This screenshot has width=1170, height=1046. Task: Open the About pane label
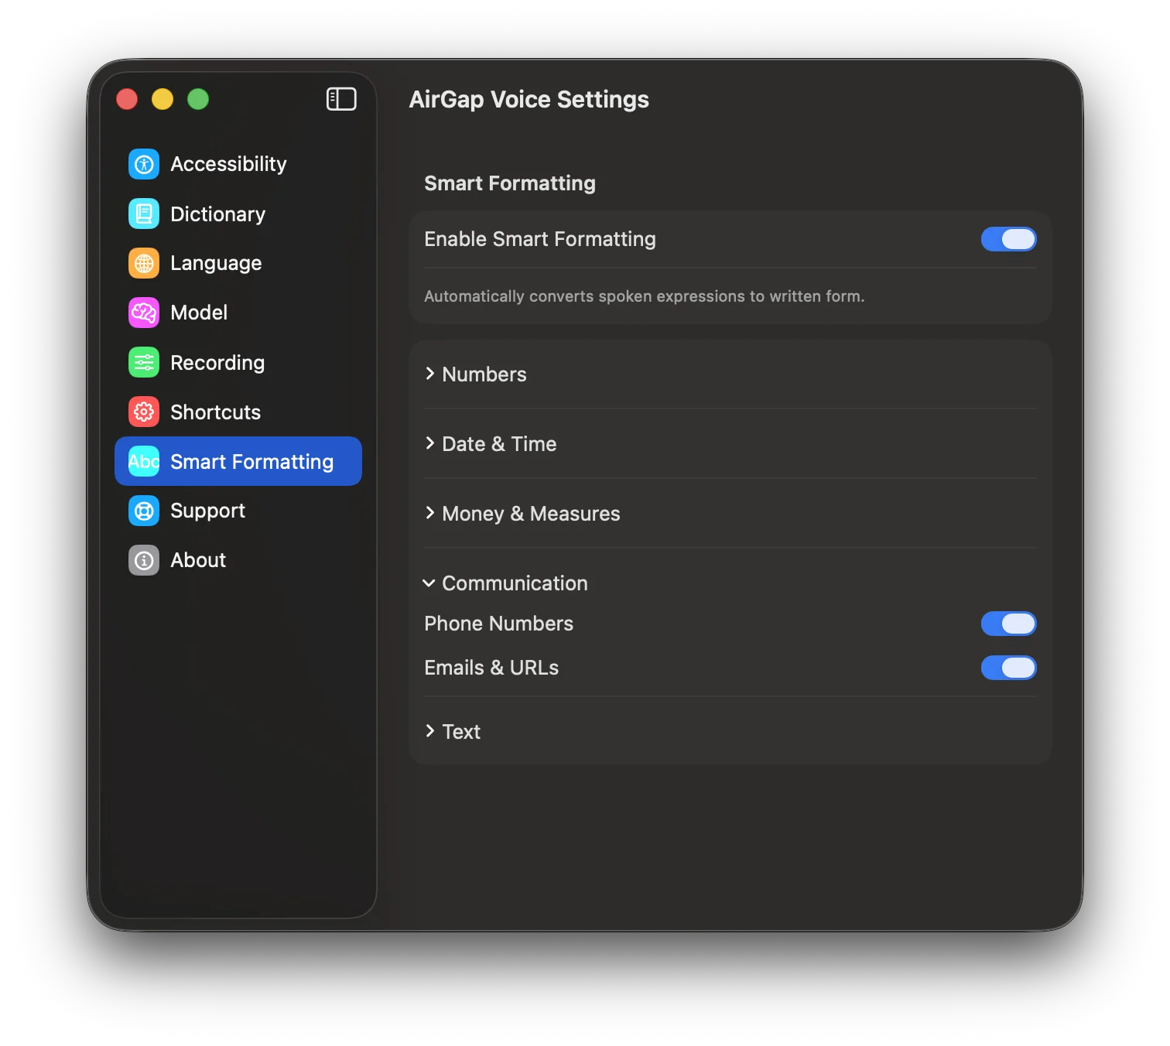tap(198, 560)
